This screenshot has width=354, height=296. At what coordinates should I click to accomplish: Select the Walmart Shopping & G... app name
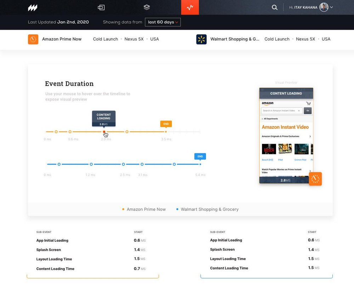[x=235, y=39]
